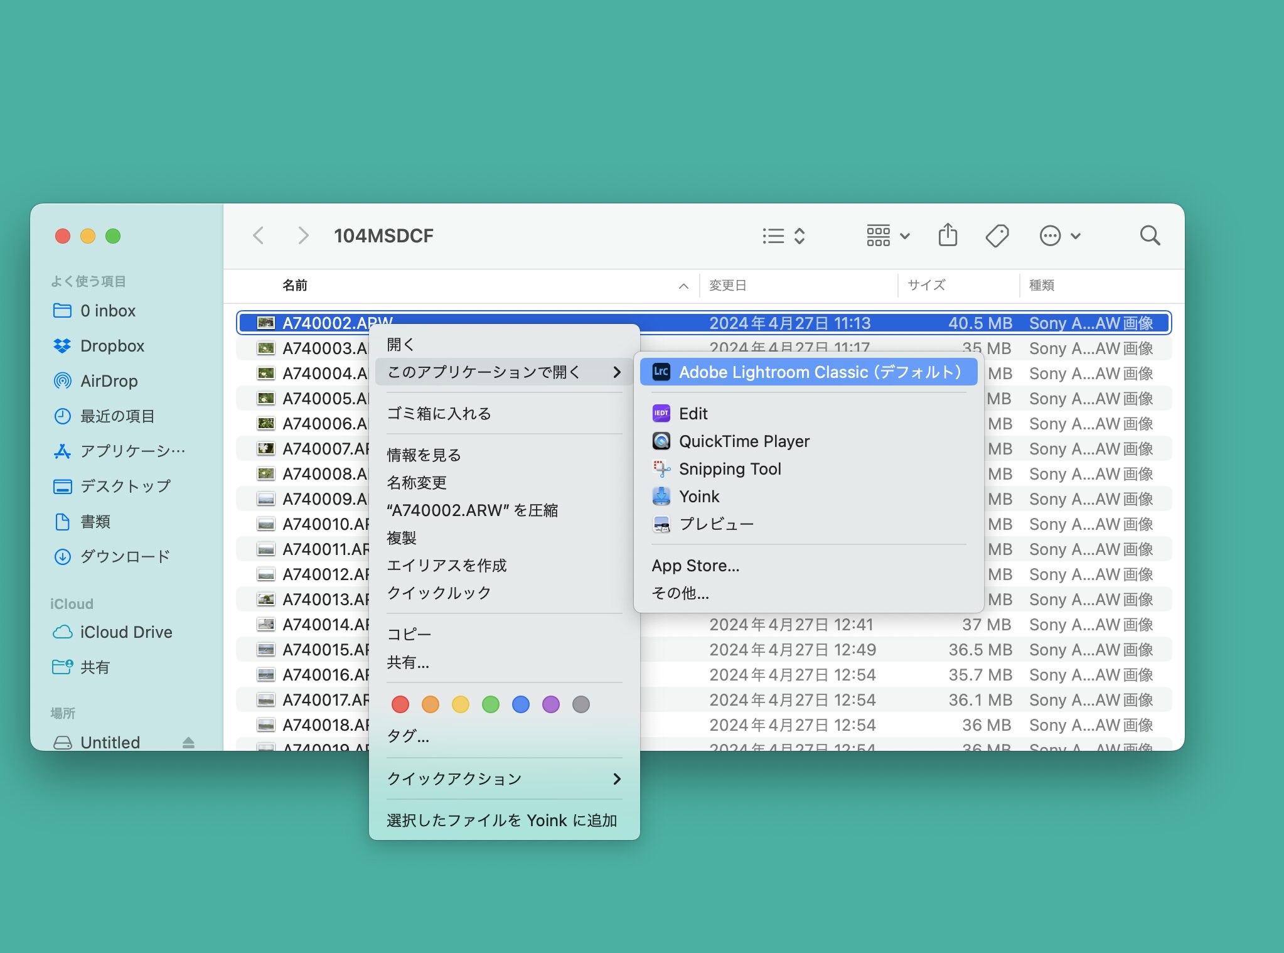
Task: Select file A740005.ARW row
Action: click(x=704, y=399)
